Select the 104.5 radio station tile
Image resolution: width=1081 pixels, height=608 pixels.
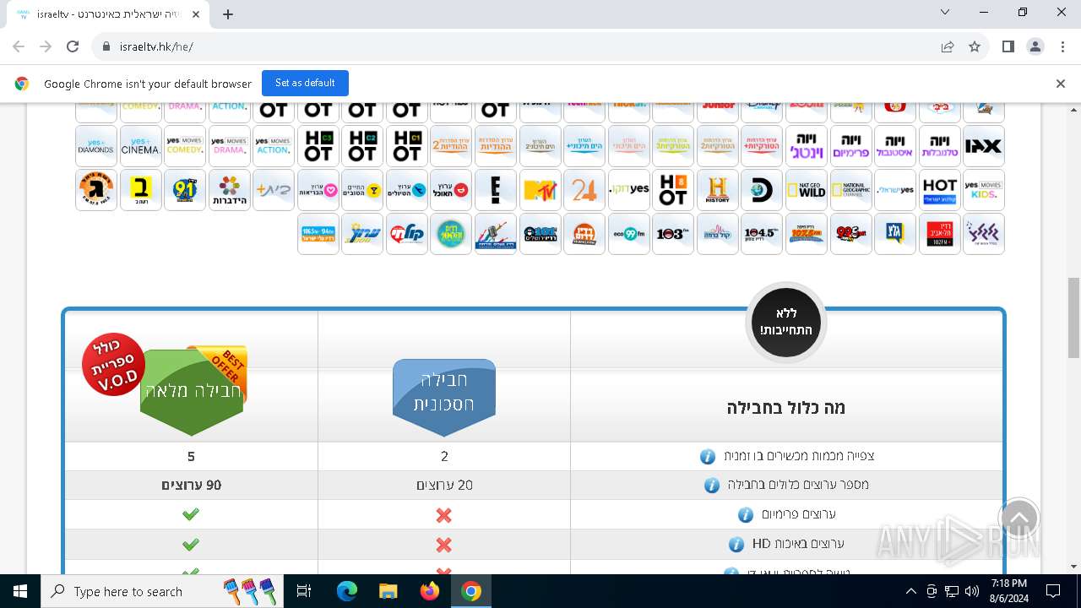pyautogui.click(x=761, y=234)
